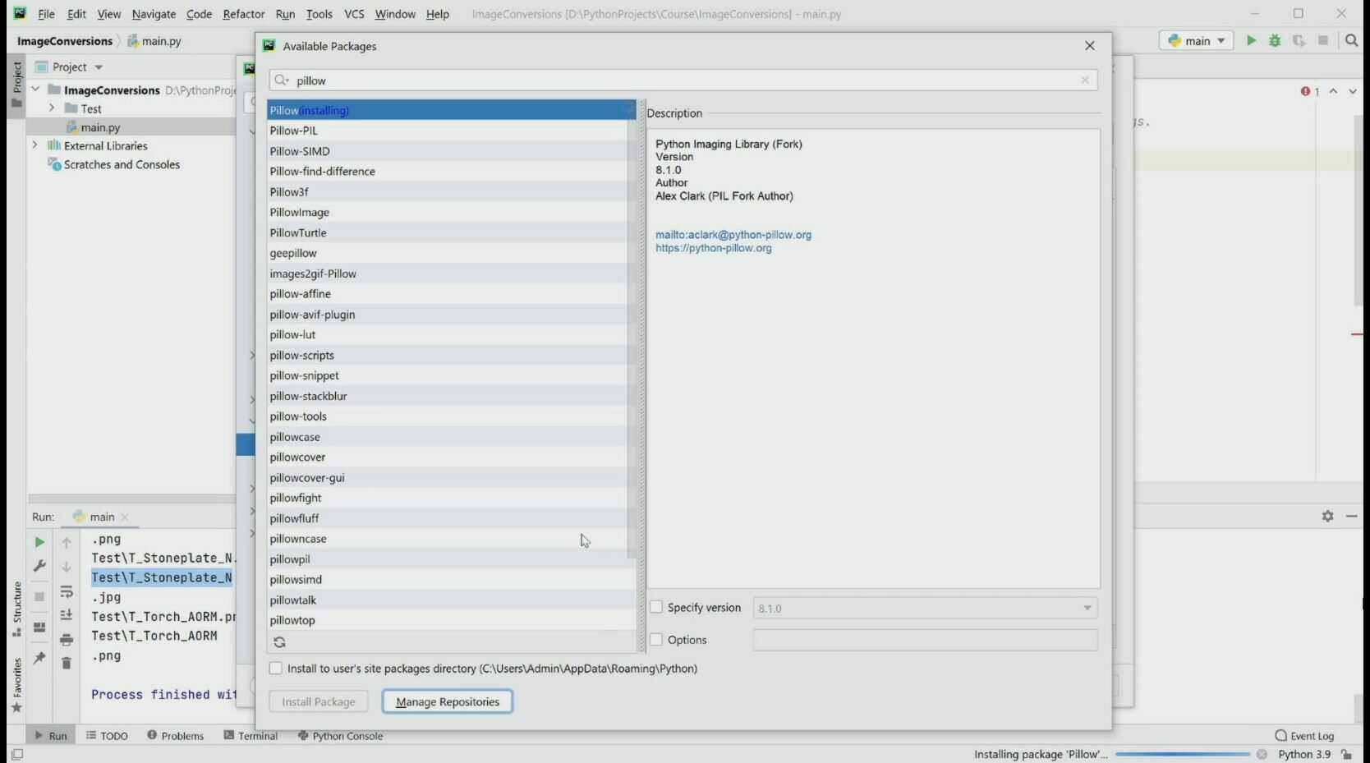The height and width of the screenshot is (763, 1370).
Task: Open the Problems tab
Action: pyautogui.click(x=176, y=736)
